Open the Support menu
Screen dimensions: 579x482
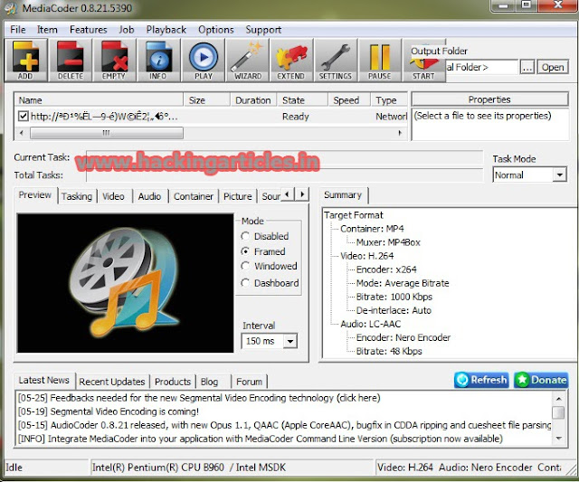tap(263, 30)
